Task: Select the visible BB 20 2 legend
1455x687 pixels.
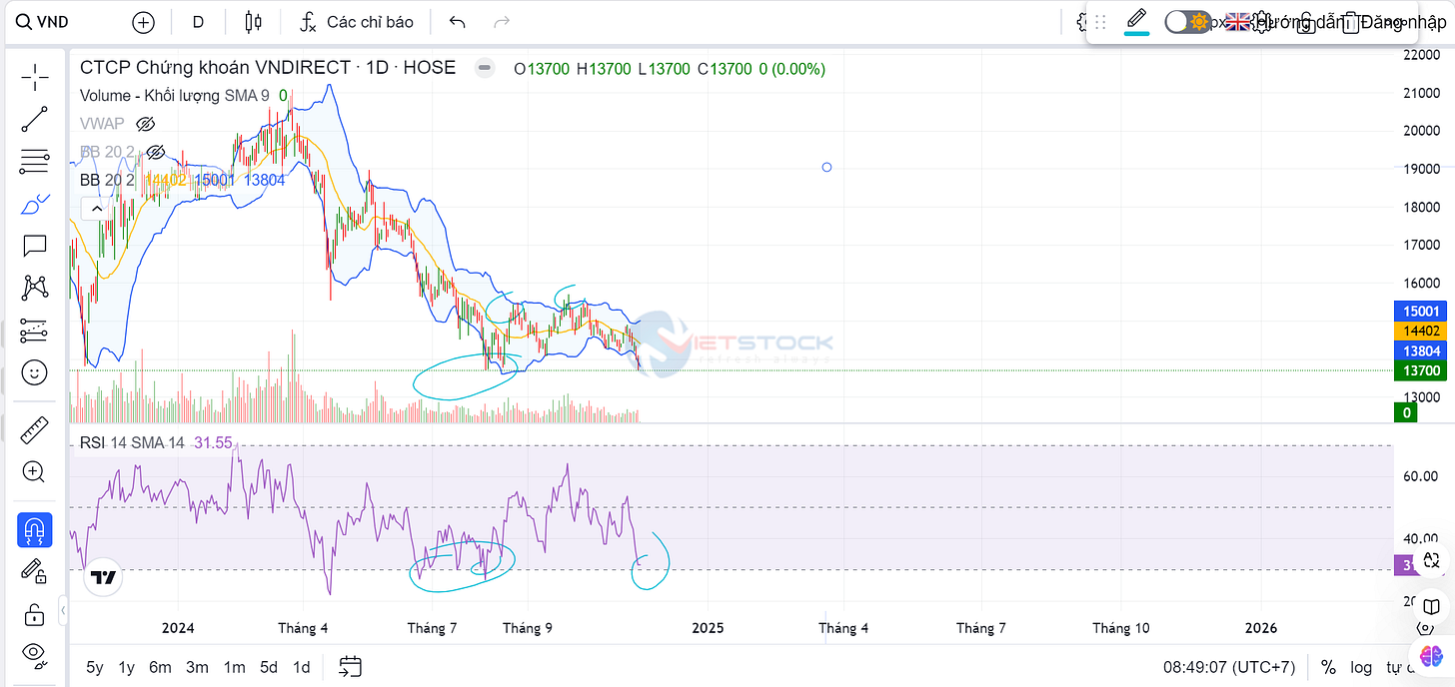Action: 107,180
